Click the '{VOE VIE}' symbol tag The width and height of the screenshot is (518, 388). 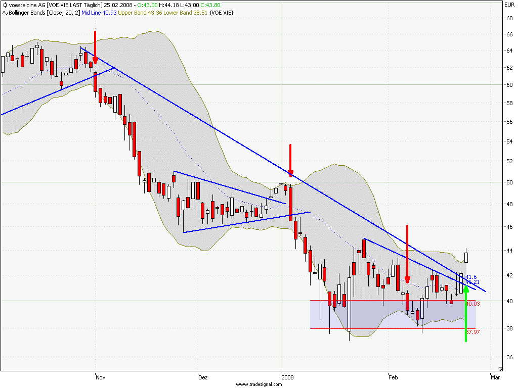tap(222, 13)
